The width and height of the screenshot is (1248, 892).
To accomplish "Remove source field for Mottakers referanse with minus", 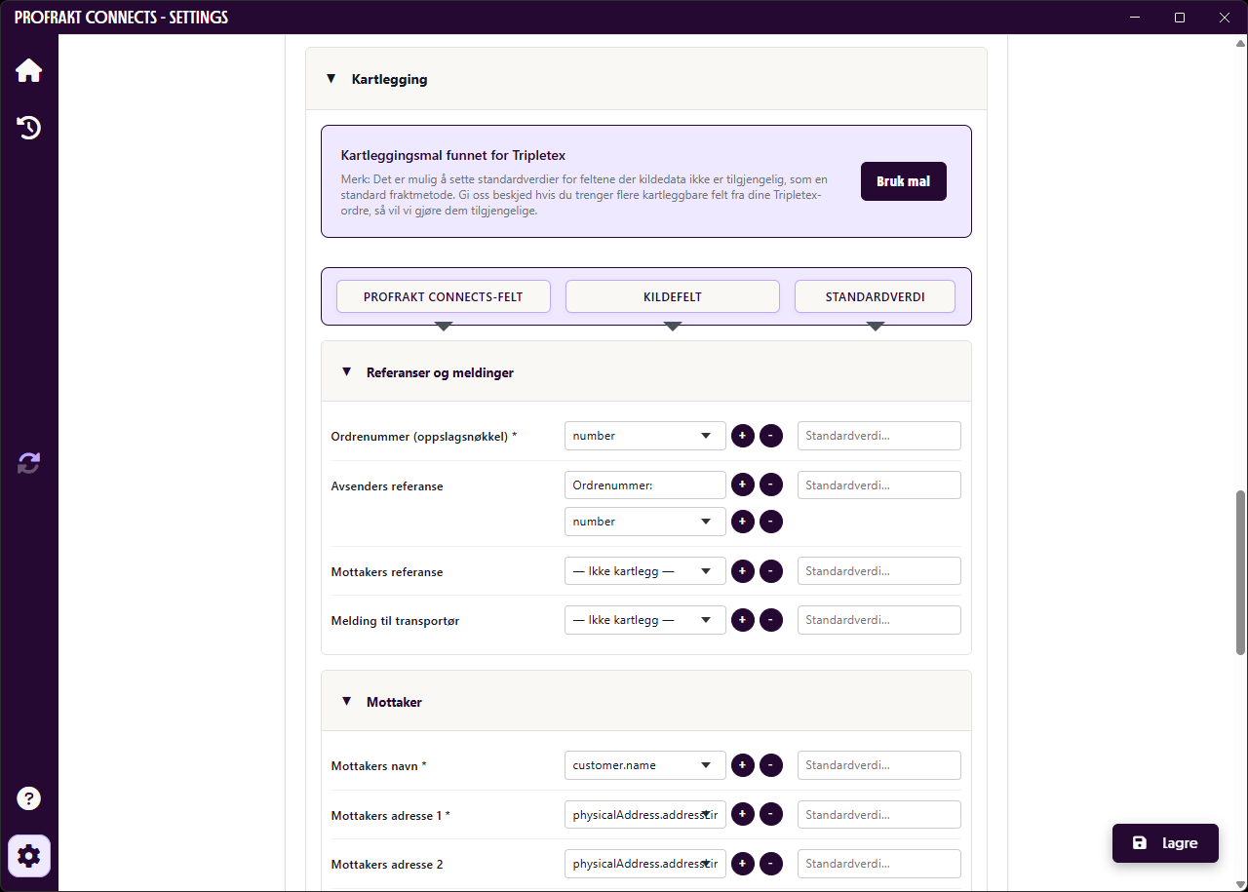I will tap(771, 570).
